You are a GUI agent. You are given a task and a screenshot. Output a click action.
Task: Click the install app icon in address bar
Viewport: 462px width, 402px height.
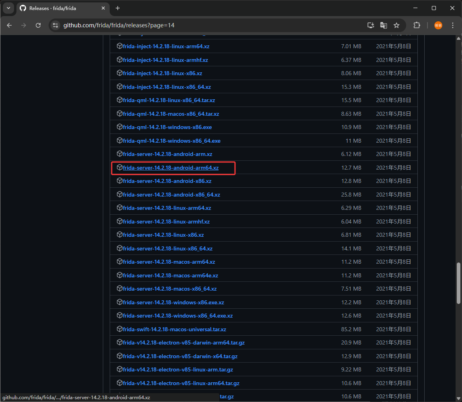pyautogui.click(x=371, y=25)
